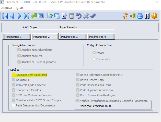
Task: Copy record icon in toolbar
Action: 57,16
